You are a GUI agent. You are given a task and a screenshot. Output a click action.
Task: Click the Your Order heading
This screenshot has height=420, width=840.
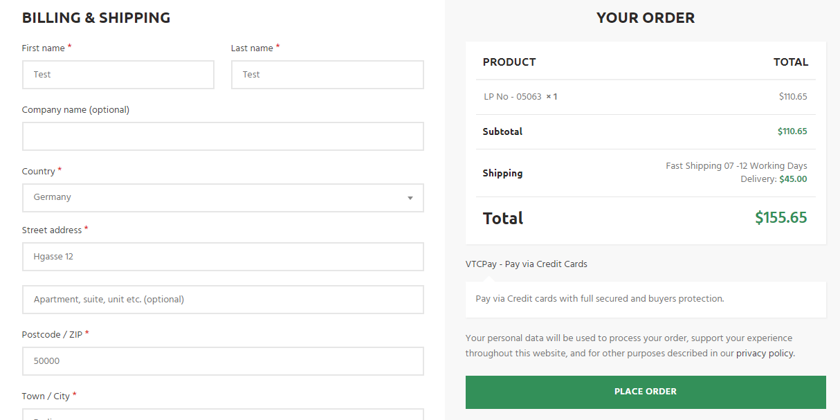coord(646,18)
